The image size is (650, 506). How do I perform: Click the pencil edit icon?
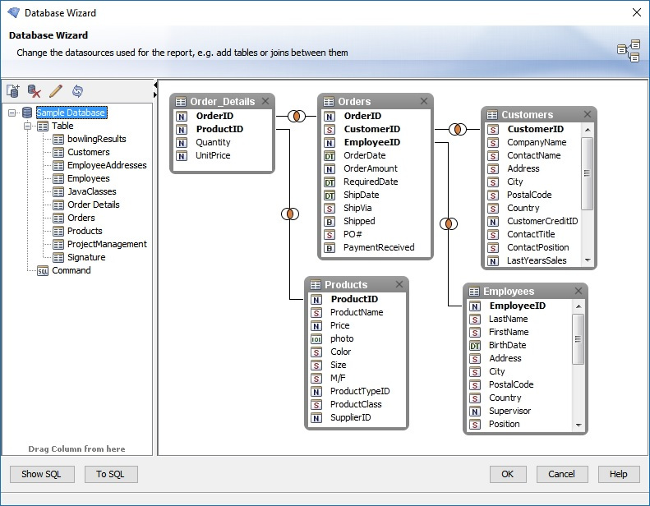pyautogui.click(x=56, y=91)
